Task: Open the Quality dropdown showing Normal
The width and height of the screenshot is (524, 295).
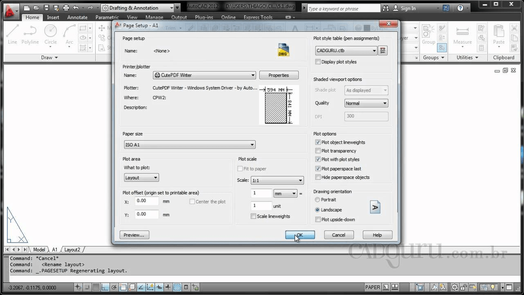Action: click(366, 103)
